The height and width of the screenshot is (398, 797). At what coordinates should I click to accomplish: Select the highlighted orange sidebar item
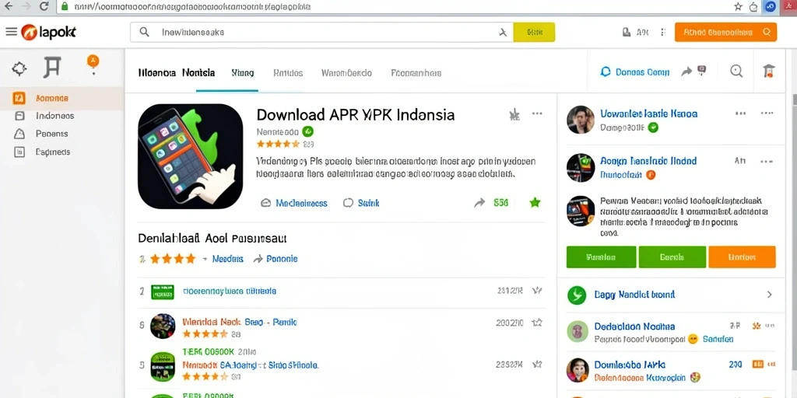click(61, 99)
